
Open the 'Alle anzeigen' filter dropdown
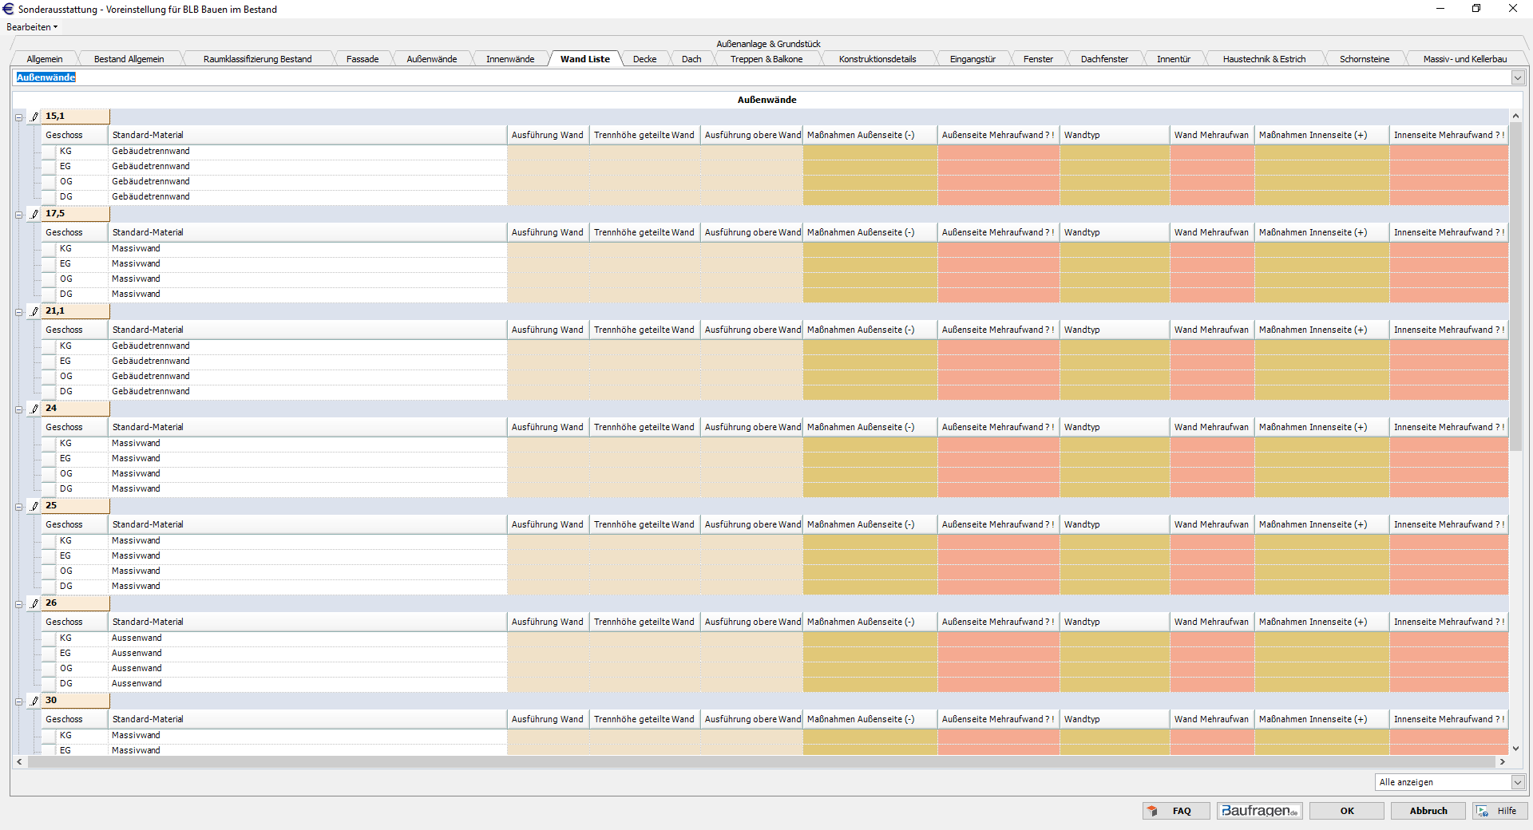pyautogui.click(x=1517, y=783)
